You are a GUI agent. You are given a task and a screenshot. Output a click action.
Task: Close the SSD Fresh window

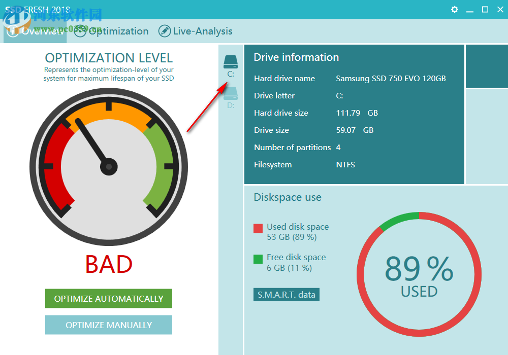500,9
